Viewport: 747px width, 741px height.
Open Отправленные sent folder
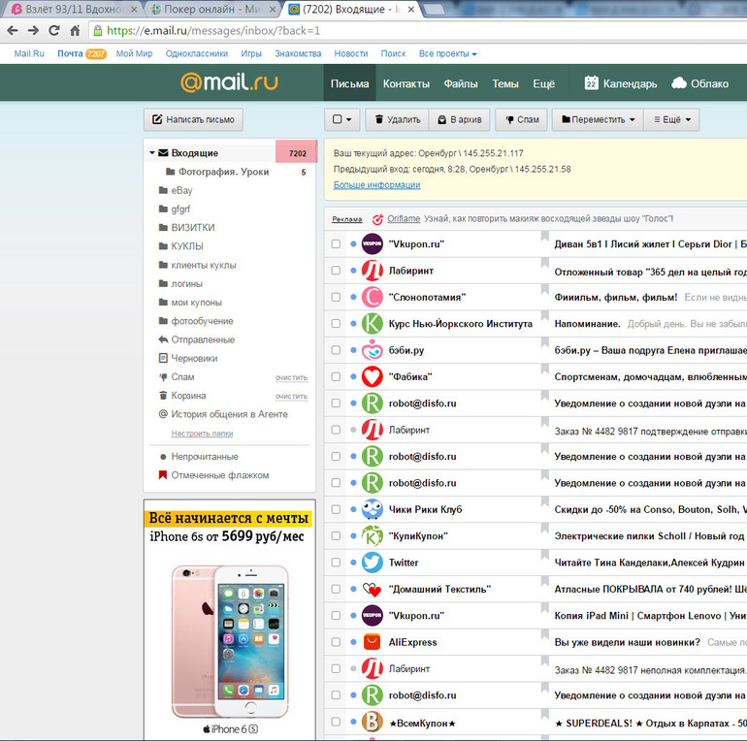(x=203, y=339)
